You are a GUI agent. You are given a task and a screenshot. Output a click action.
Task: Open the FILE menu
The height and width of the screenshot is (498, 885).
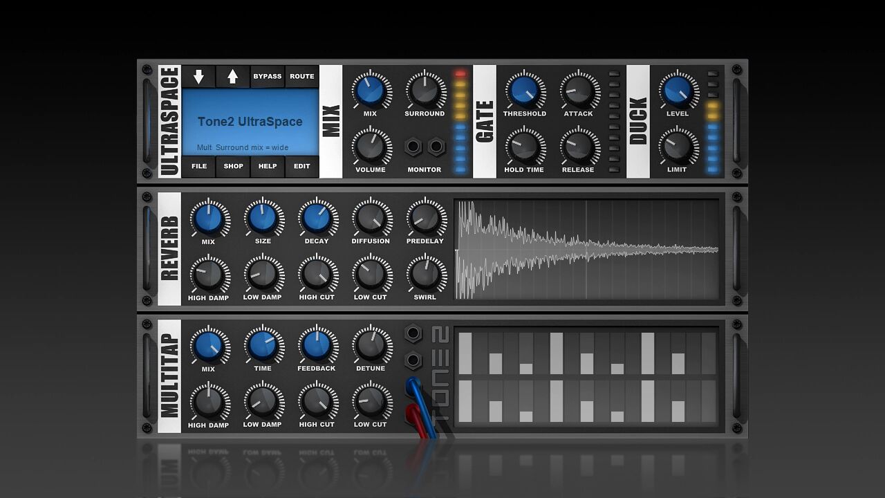(x=198, y=166)
